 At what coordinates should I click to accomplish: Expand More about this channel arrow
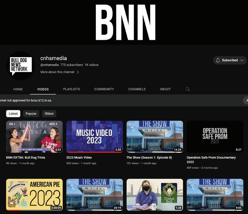pyautogui.click(x=78, y=72)
